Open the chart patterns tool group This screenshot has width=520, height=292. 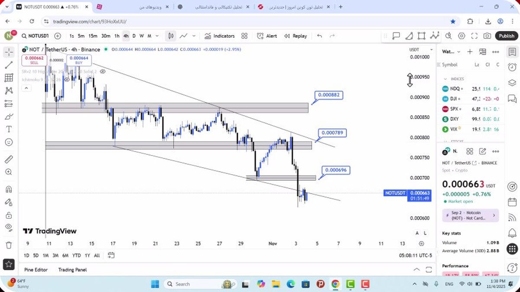click(9, 91)
